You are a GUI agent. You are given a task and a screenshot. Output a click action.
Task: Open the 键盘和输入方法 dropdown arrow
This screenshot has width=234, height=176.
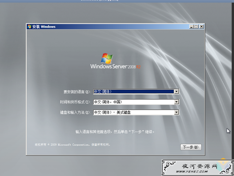[177, 112]
